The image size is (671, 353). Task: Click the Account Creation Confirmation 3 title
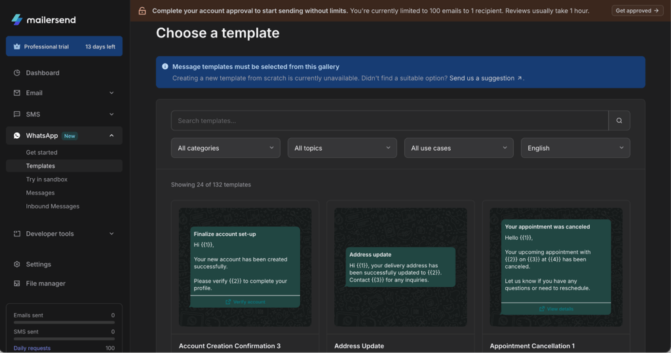pos(230,346)
